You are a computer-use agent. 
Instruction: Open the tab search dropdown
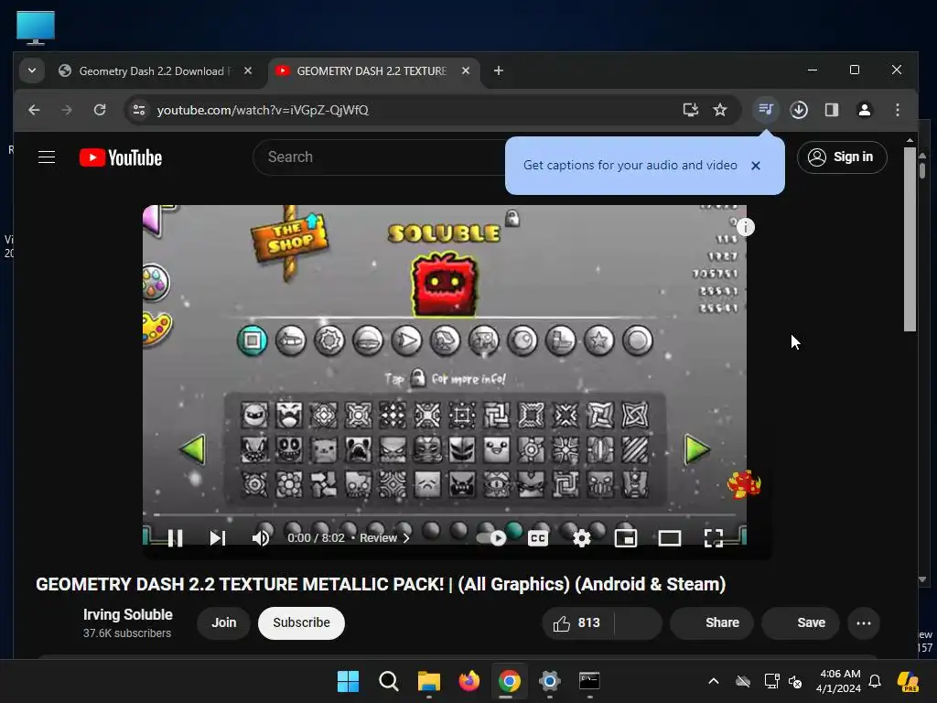(32, 70)
